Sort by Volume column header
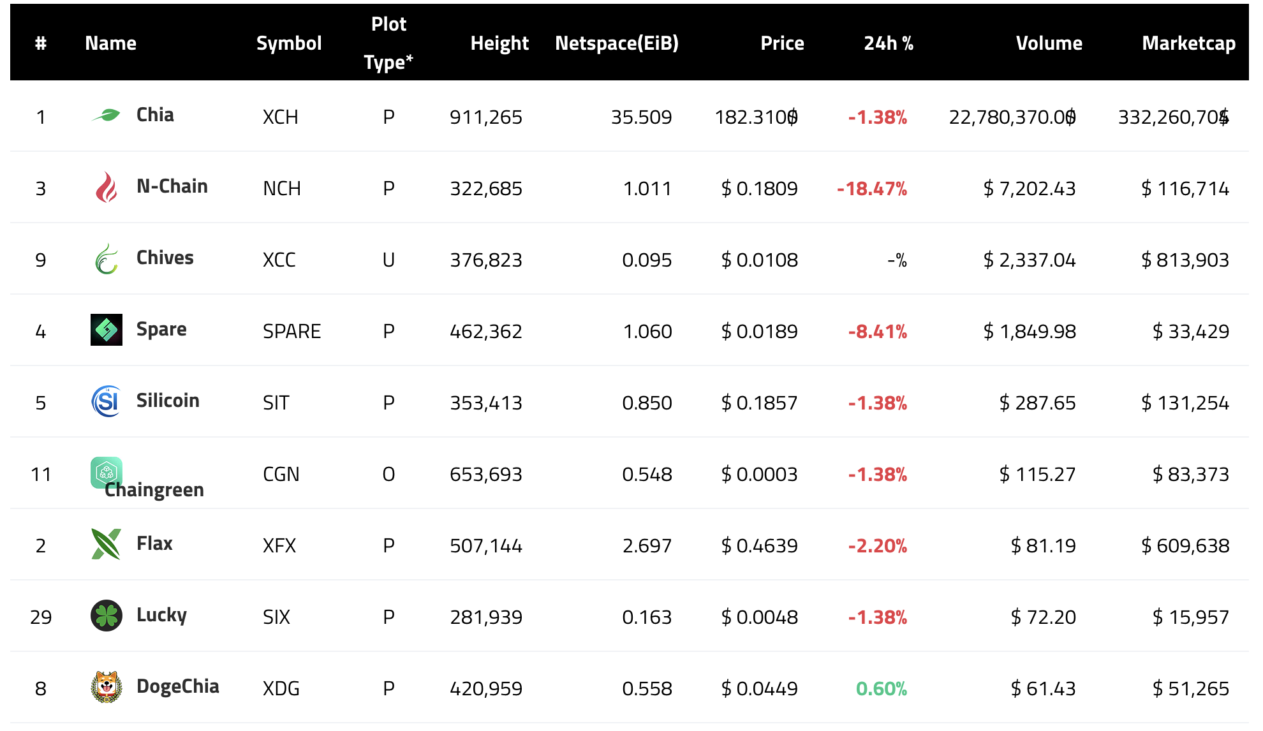The width and height of the screenshot is (1263, 731). point(1048,43)
